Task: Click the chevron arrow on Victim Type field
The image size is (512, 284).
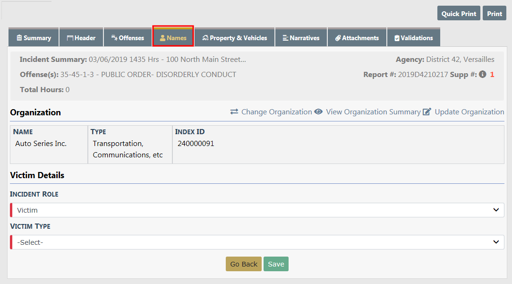Action: 496,242
